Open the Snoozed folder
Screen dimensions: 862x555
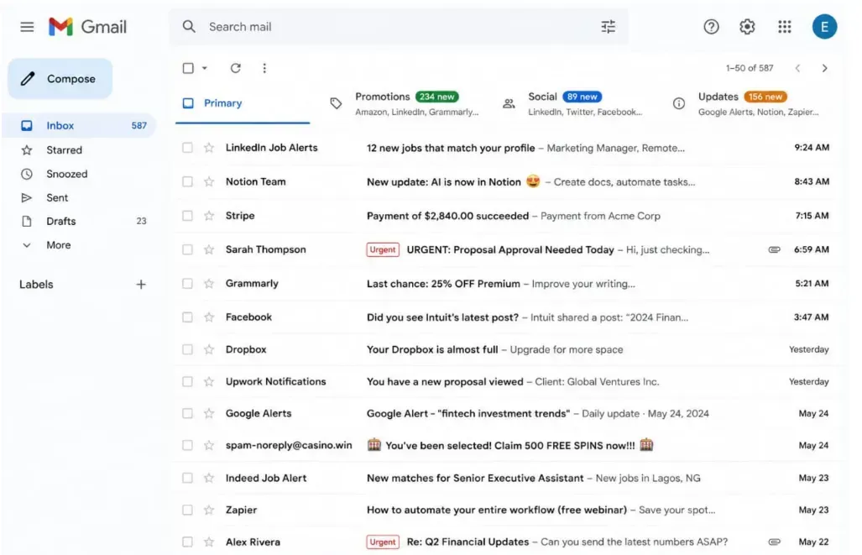coord(80,174)
